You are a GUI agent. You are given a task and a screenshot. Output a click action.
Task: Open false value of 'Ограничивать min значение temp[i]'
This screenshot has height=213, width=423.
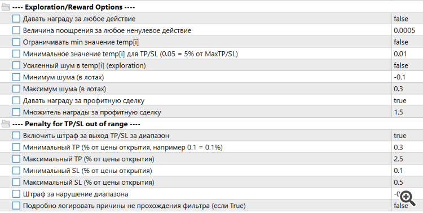tap(407, 42)
